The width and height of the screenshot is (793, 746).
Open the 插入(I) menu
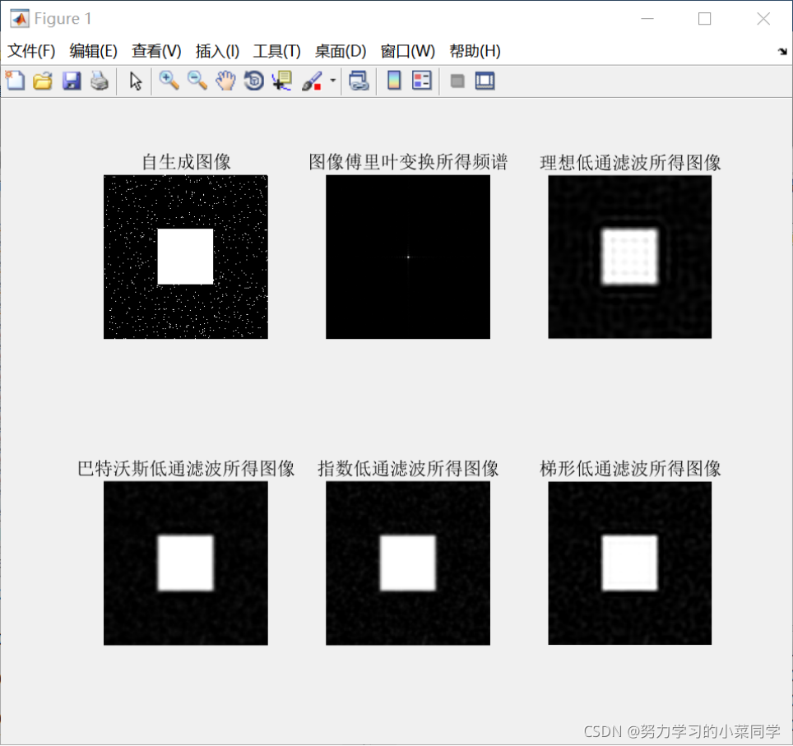(x=216, y=51)
